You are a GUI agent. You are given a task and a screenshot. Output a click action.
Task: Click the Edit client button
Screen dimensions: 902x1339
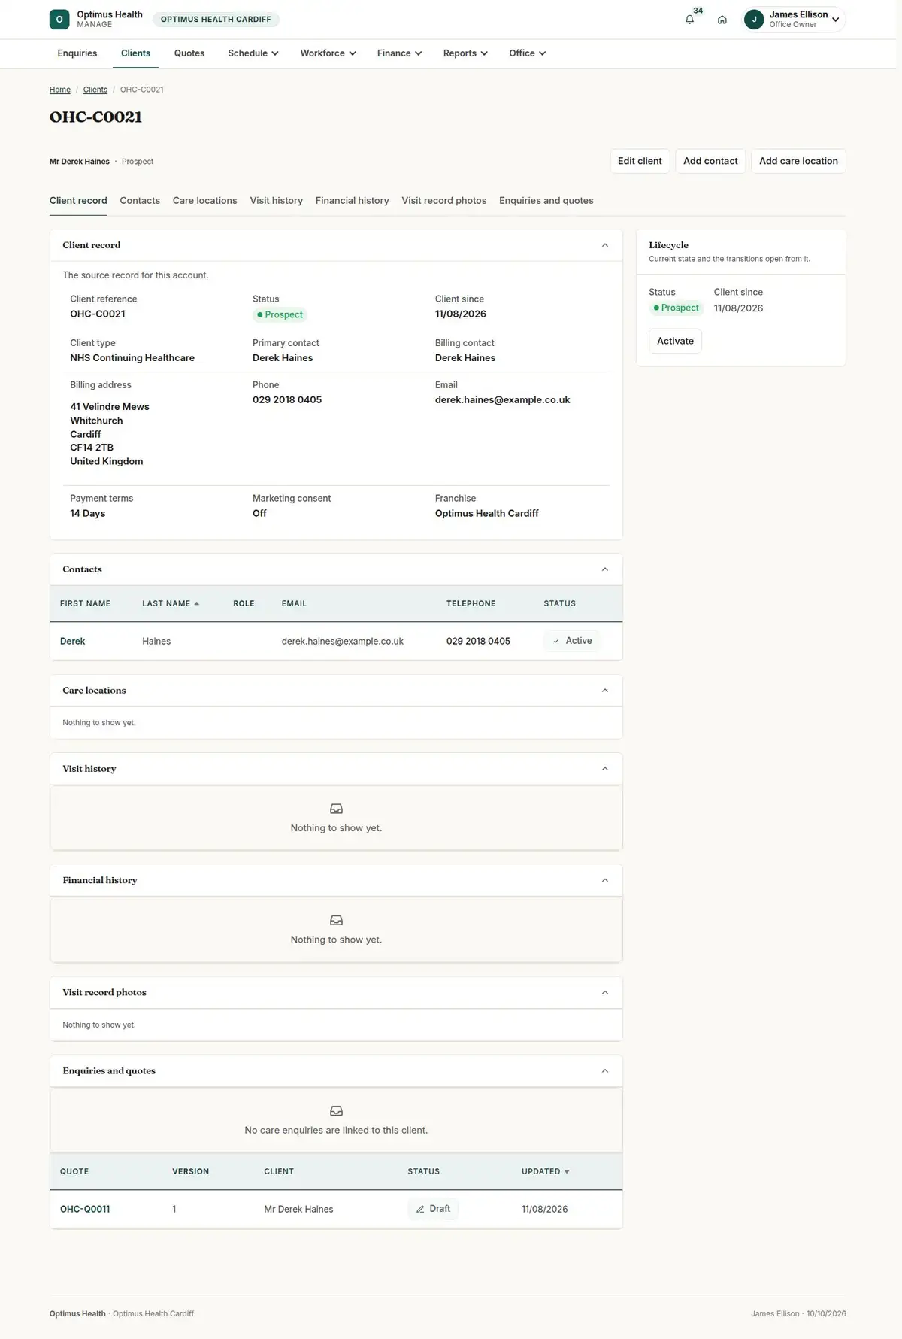pos(640,161)
